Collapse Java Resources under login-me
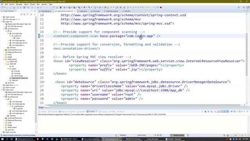250x141 pixels. 4,29
